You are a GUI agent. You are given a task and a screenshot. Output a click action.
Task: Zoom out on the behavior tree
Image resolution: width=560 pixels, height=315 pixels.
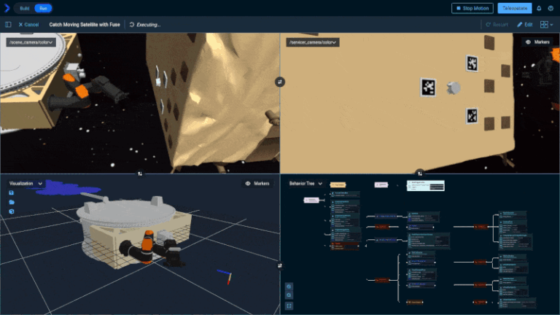pyautogui.click(x=289, y=296)
